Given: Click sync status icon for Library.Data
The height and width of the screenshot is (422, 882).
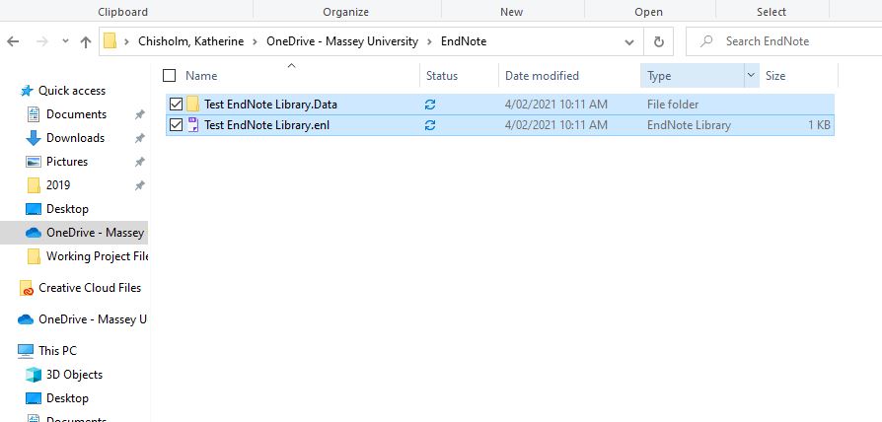Looking at the screenshot, I should (x=430, y=105).
